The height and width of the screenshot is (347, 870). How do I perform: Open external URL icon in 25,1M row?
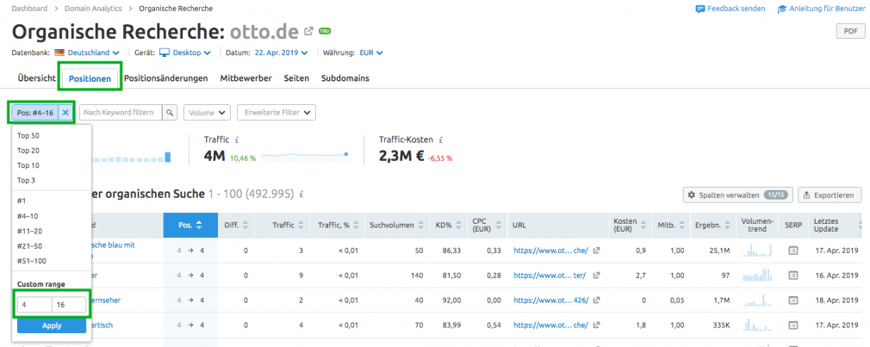pyautogui.click(x=596, y=251)
